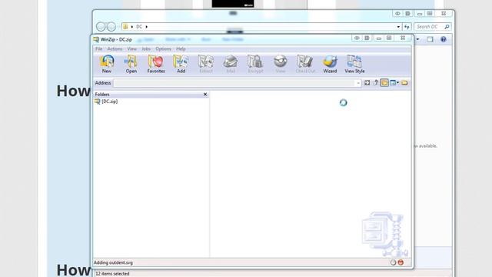Click the DC breadcrumb in Explorer address bar
The image size is (492, 277).
click(139, 27)
